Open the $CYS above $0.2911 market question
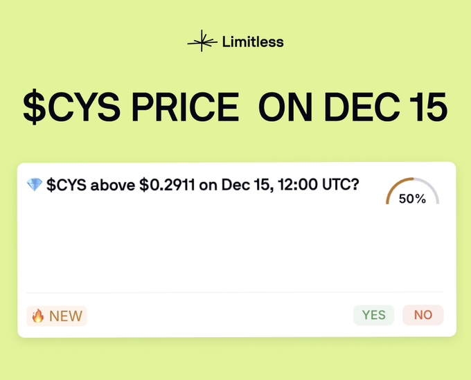The image size is (471, 380). [202, 186]
